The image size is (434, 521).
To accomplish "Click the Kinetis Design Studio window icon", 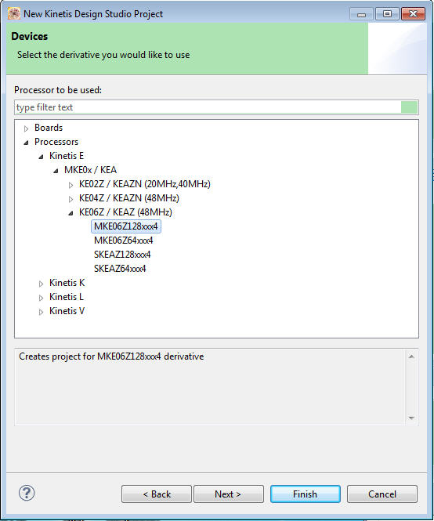I will 14,13.
